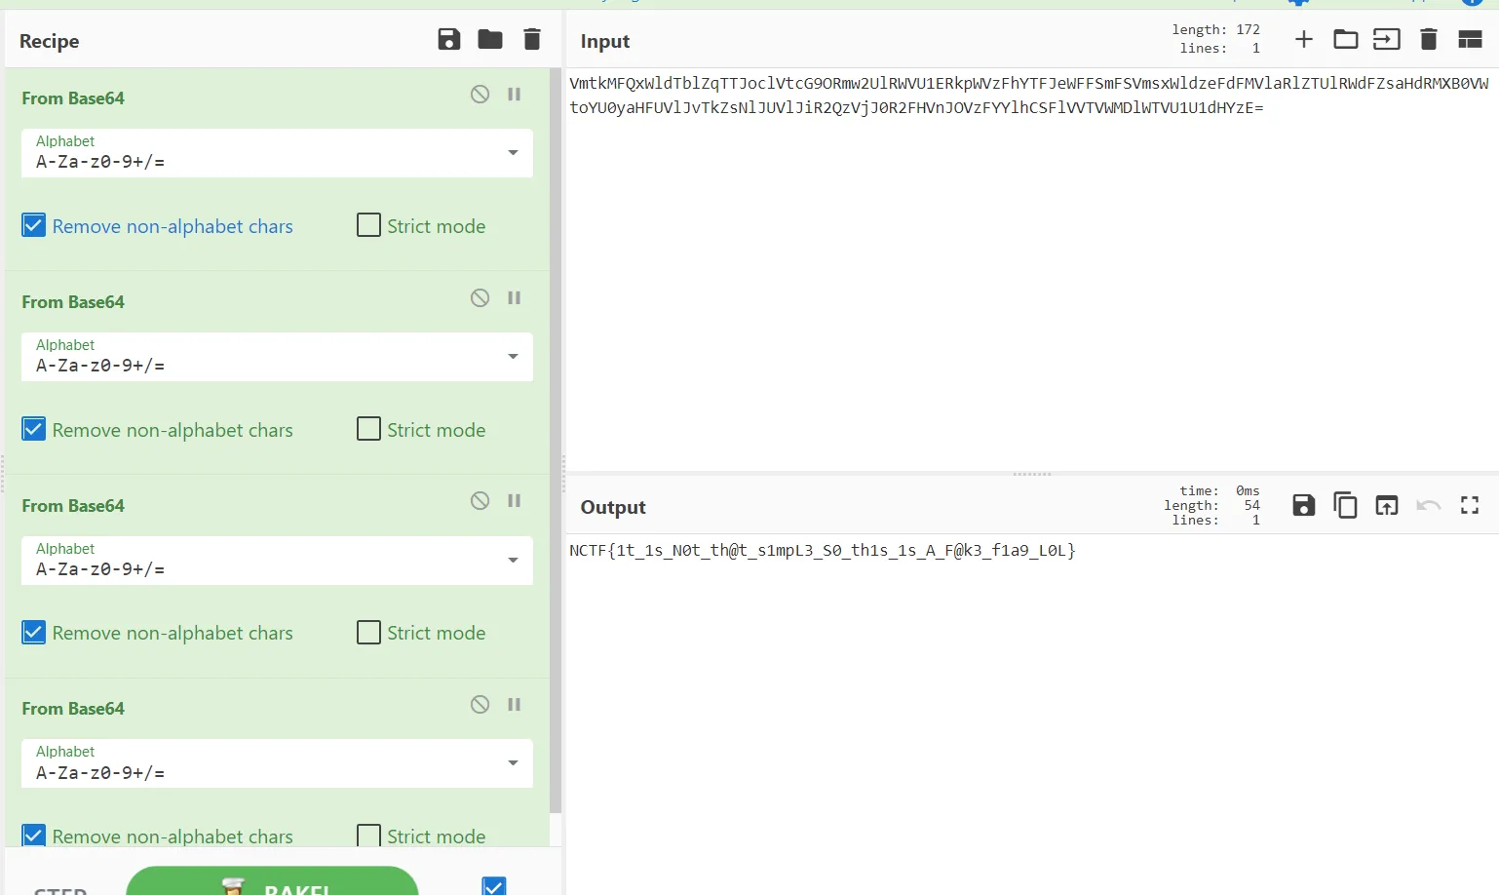Reset the input and output pane layout

click(1470, 40)
